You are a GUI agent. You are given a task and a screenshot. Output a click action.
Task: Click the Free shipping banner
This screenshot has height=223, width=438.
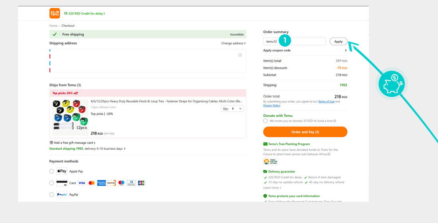(x=148, y=34)
